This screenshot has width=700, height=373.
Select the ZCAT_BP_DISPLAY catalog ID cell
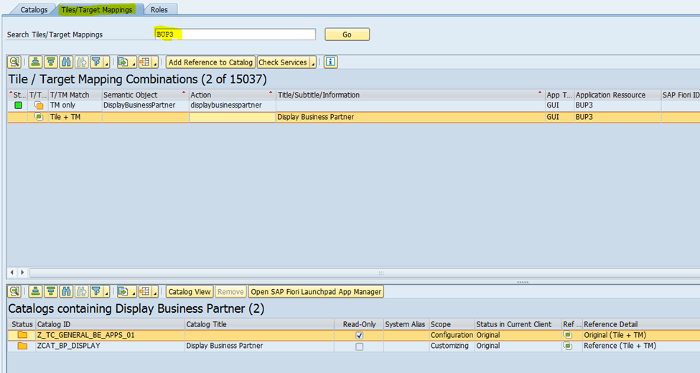pos(111,346)
